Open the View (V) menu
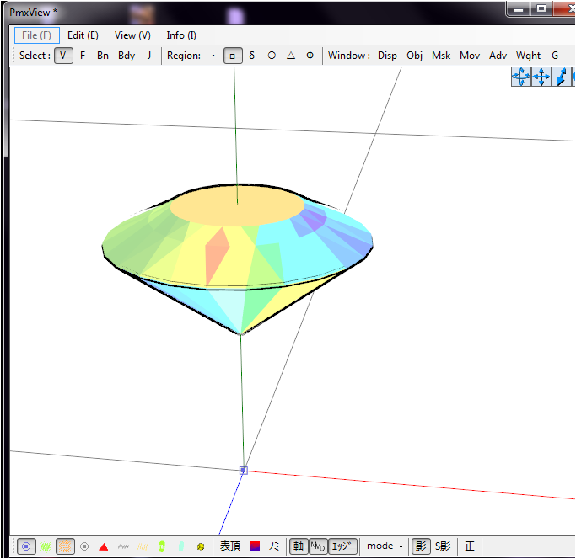This screenshot has height=559, width=576. tap(132, 35)
